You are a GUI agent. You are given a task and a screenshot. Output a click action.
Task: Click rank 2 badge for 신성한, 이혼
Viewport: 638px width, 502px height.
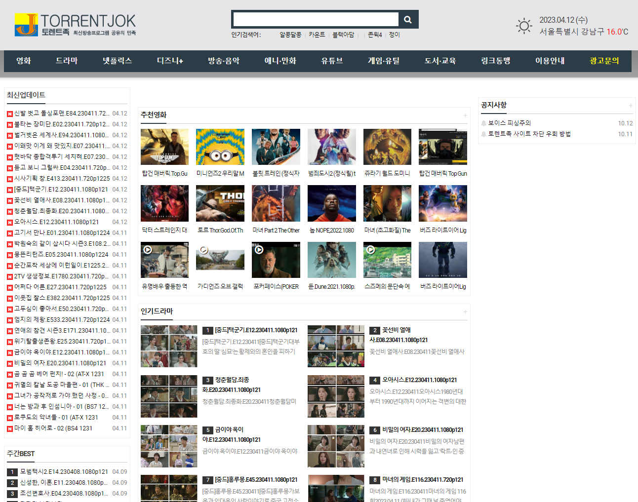tap(12, 483)
